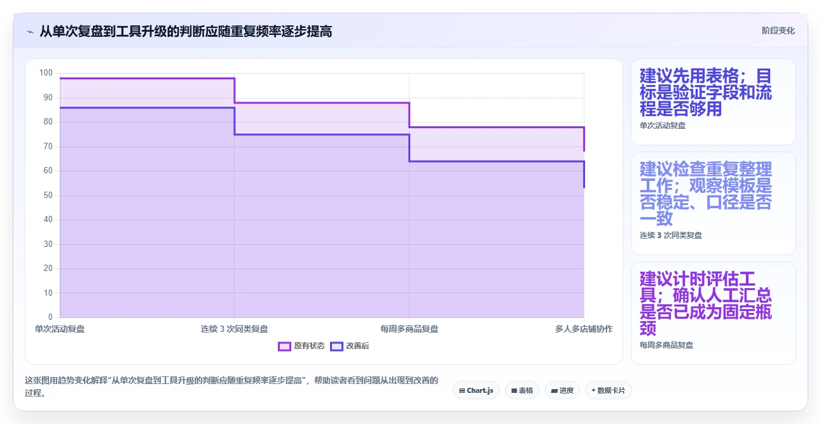Click the 进度 tag chip

click(x=562, y=390)
